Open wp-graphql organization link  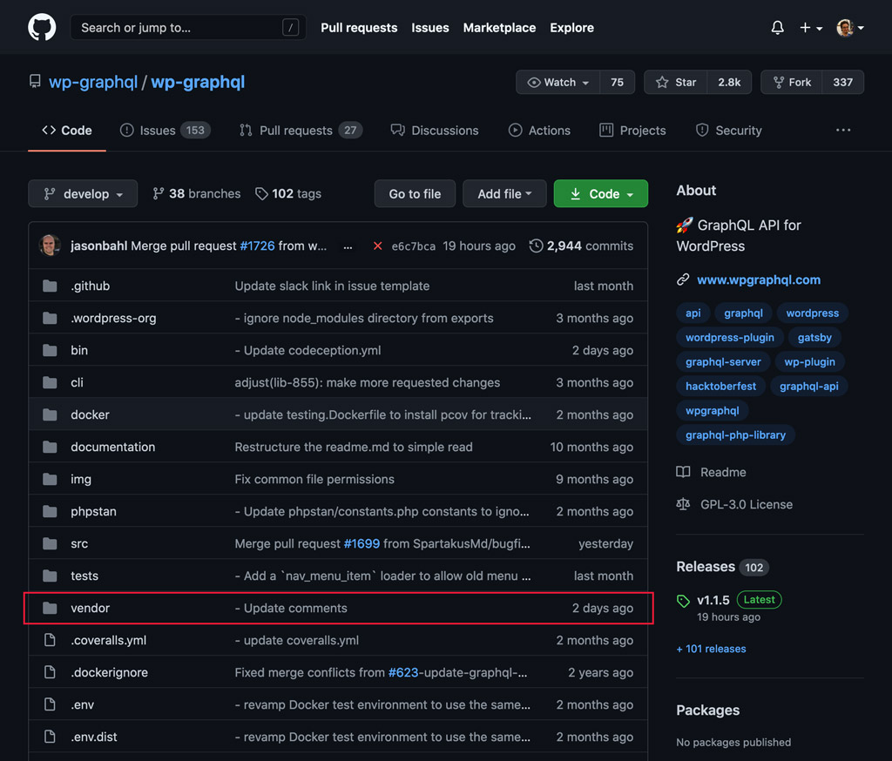tap(93, 82)
